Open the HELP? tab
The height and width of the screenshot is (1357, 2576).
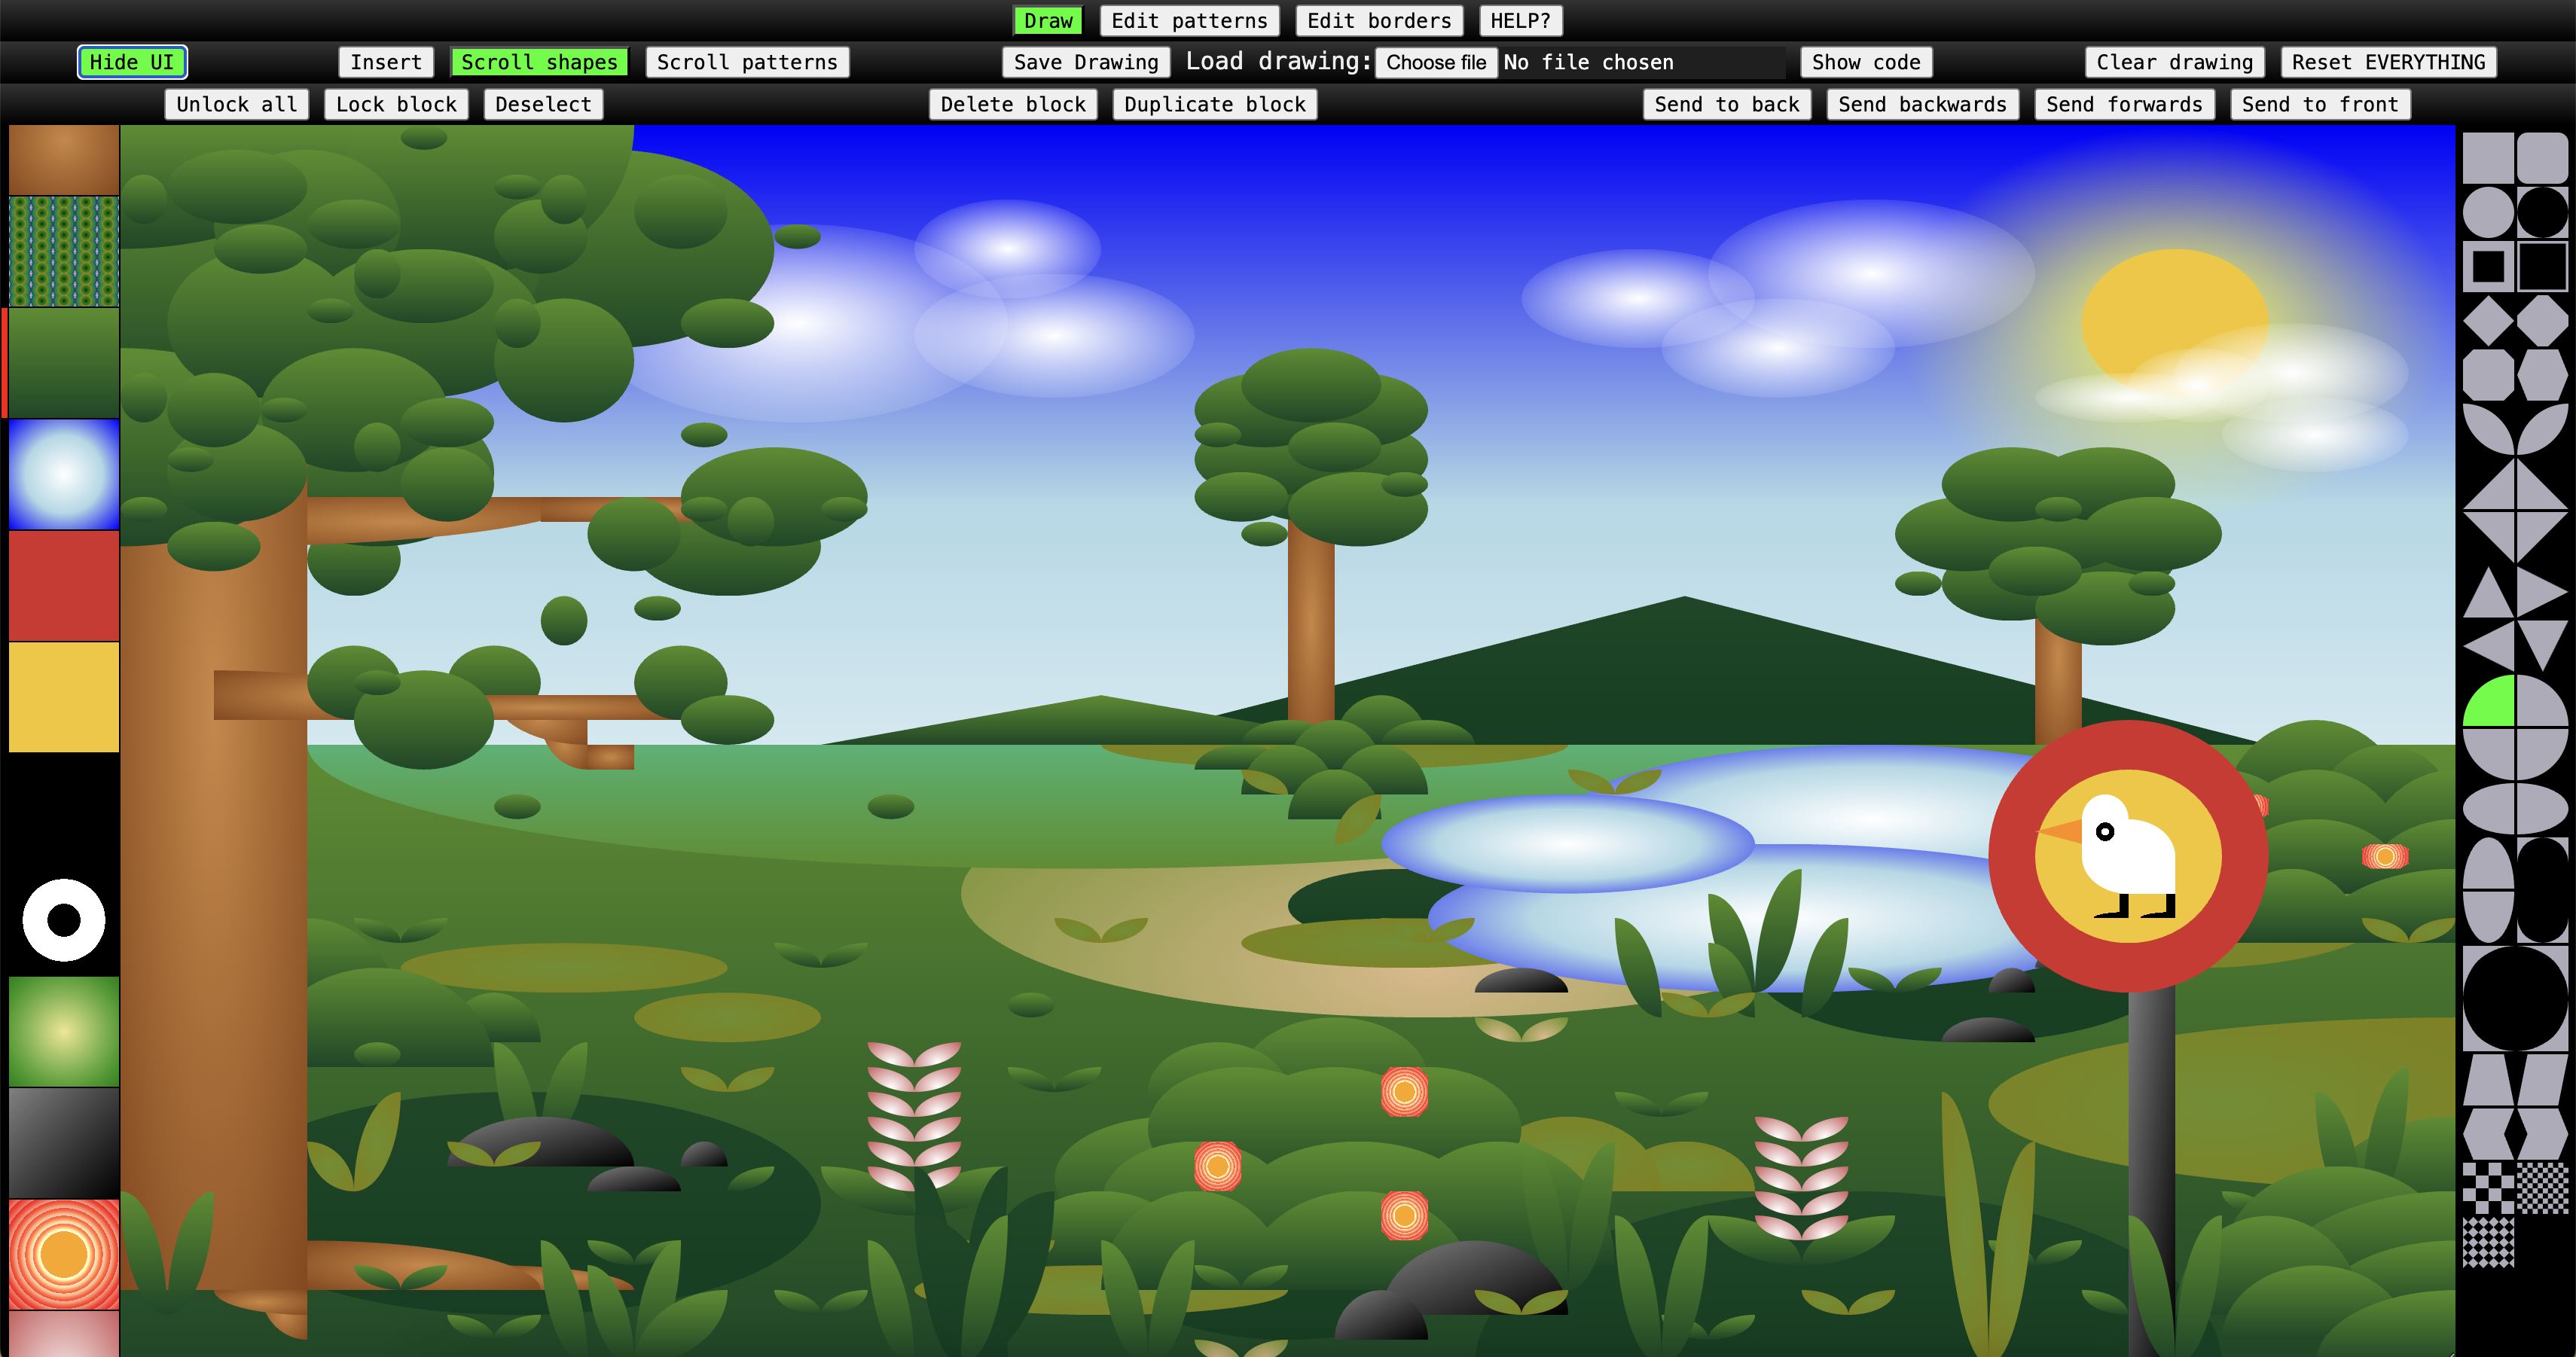[x=1520, y=21]
